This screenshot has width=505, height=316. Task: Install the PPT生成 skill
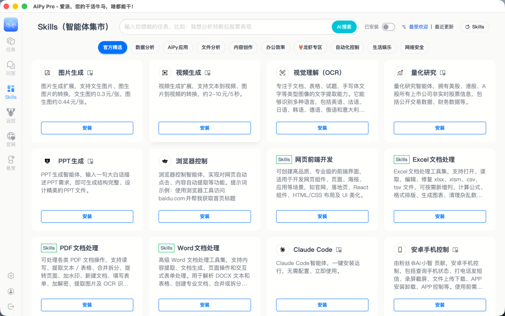(x=87, y=216)
